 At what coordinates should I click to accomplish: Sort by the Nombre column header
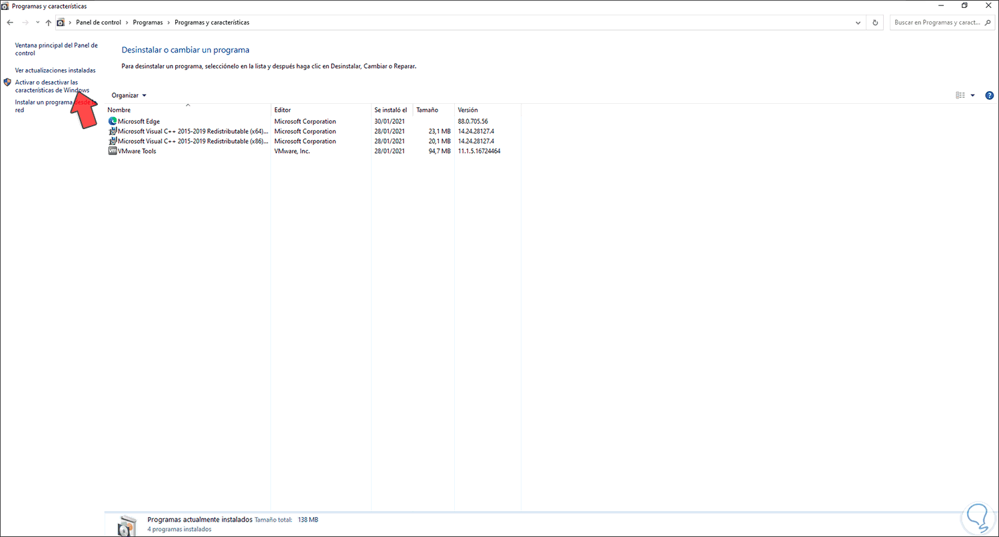pyautogui.click(x=188, y=110)
